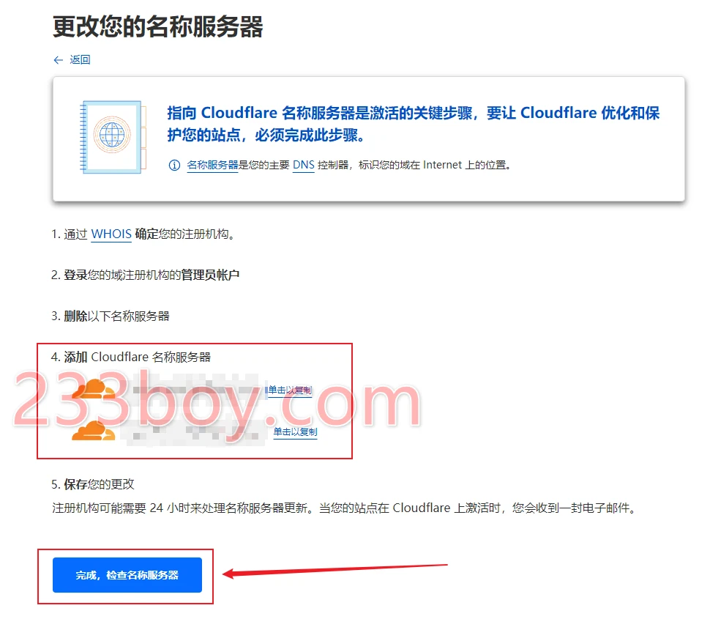Open the WHOIS lookup link
Image resolution: width=710 pixels, height=630 pixels.
click(111, 234)
